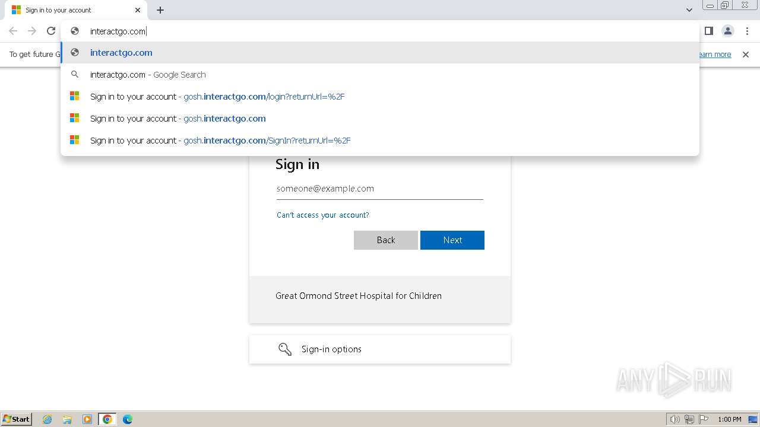Expand the tab search dropdown arrow

click(689, 10)
